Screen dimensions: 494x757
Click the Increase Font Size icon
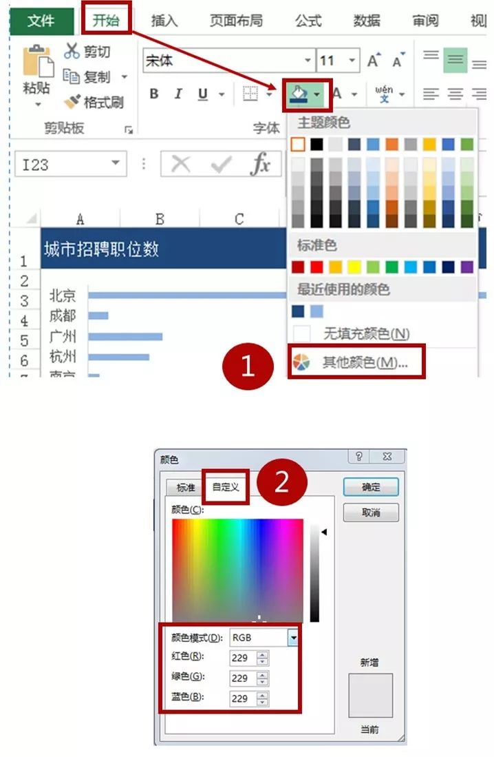coord(374,60)
